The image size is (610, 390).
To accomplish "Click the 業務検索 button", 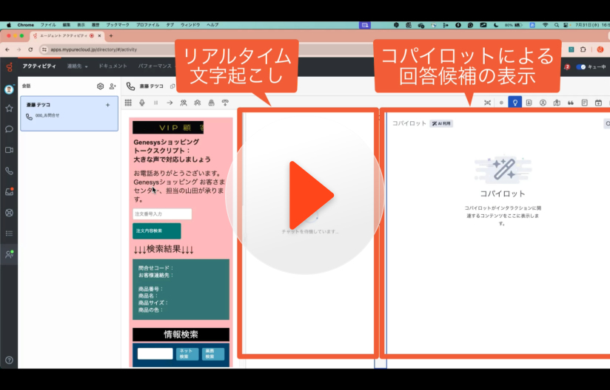I will coord(212,354).
